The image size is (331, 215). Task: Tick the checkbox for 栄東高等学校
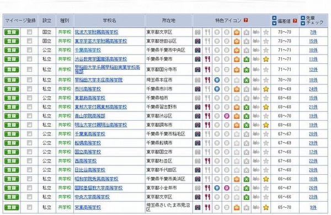[x=30, y=207]
